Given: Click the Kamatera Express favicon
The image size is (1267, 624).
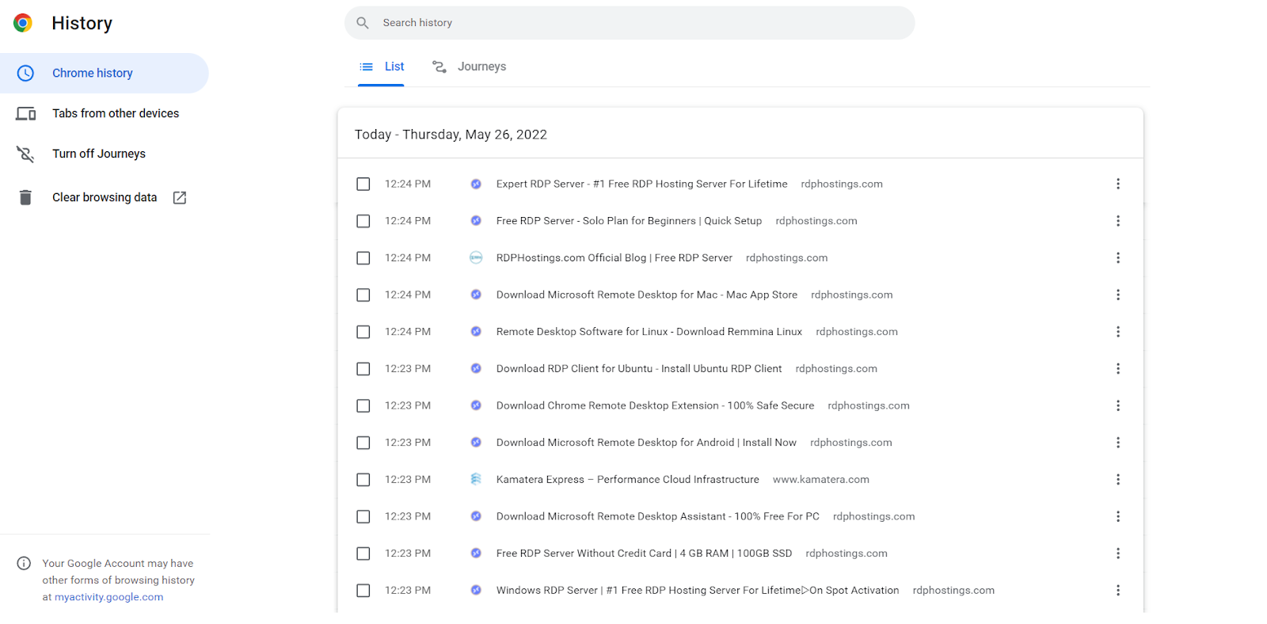Looking at the screenshot, I should click(x=476, y=479).
